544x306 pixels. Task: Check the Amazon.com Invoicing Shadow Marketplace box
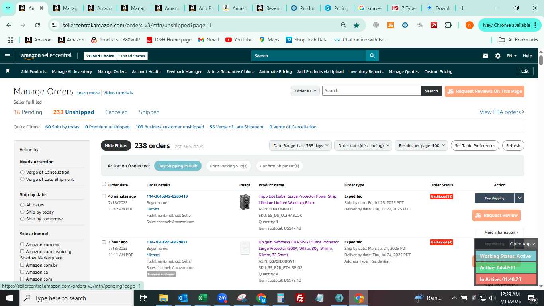22,251
